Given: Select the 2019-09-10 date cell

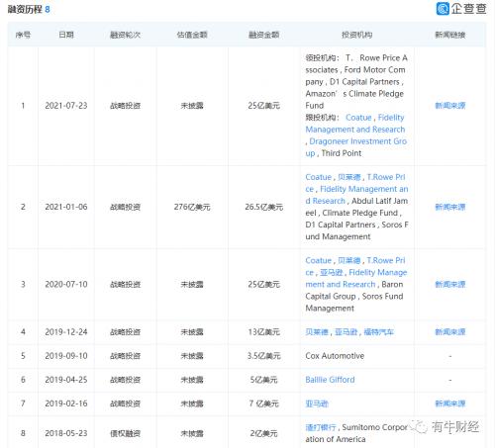Looking at the screenshot, I should 66,356.
